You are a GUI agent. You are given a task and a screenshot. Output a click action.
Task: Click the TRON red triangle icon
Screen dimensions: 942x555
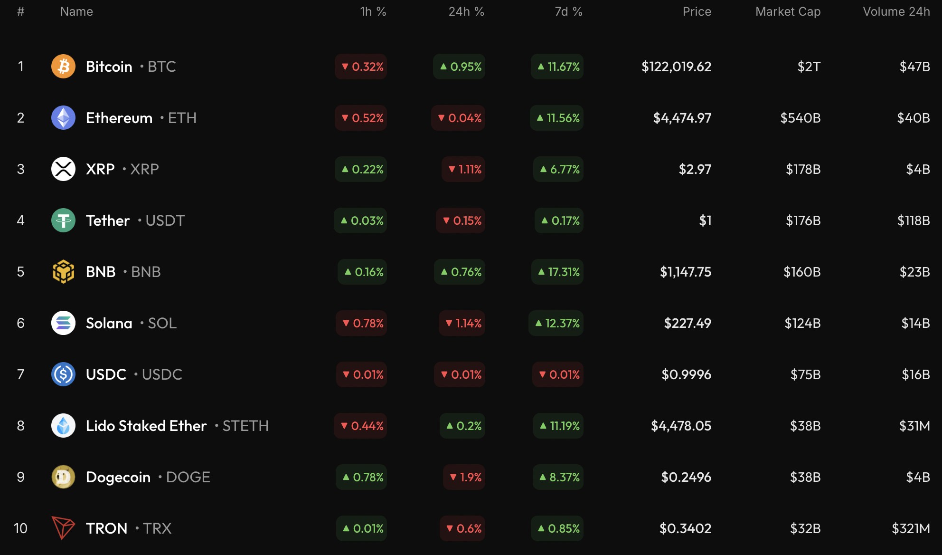(x=63, y=528)
